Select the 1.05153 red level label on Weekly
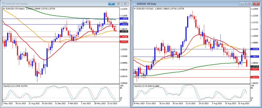 124,42
